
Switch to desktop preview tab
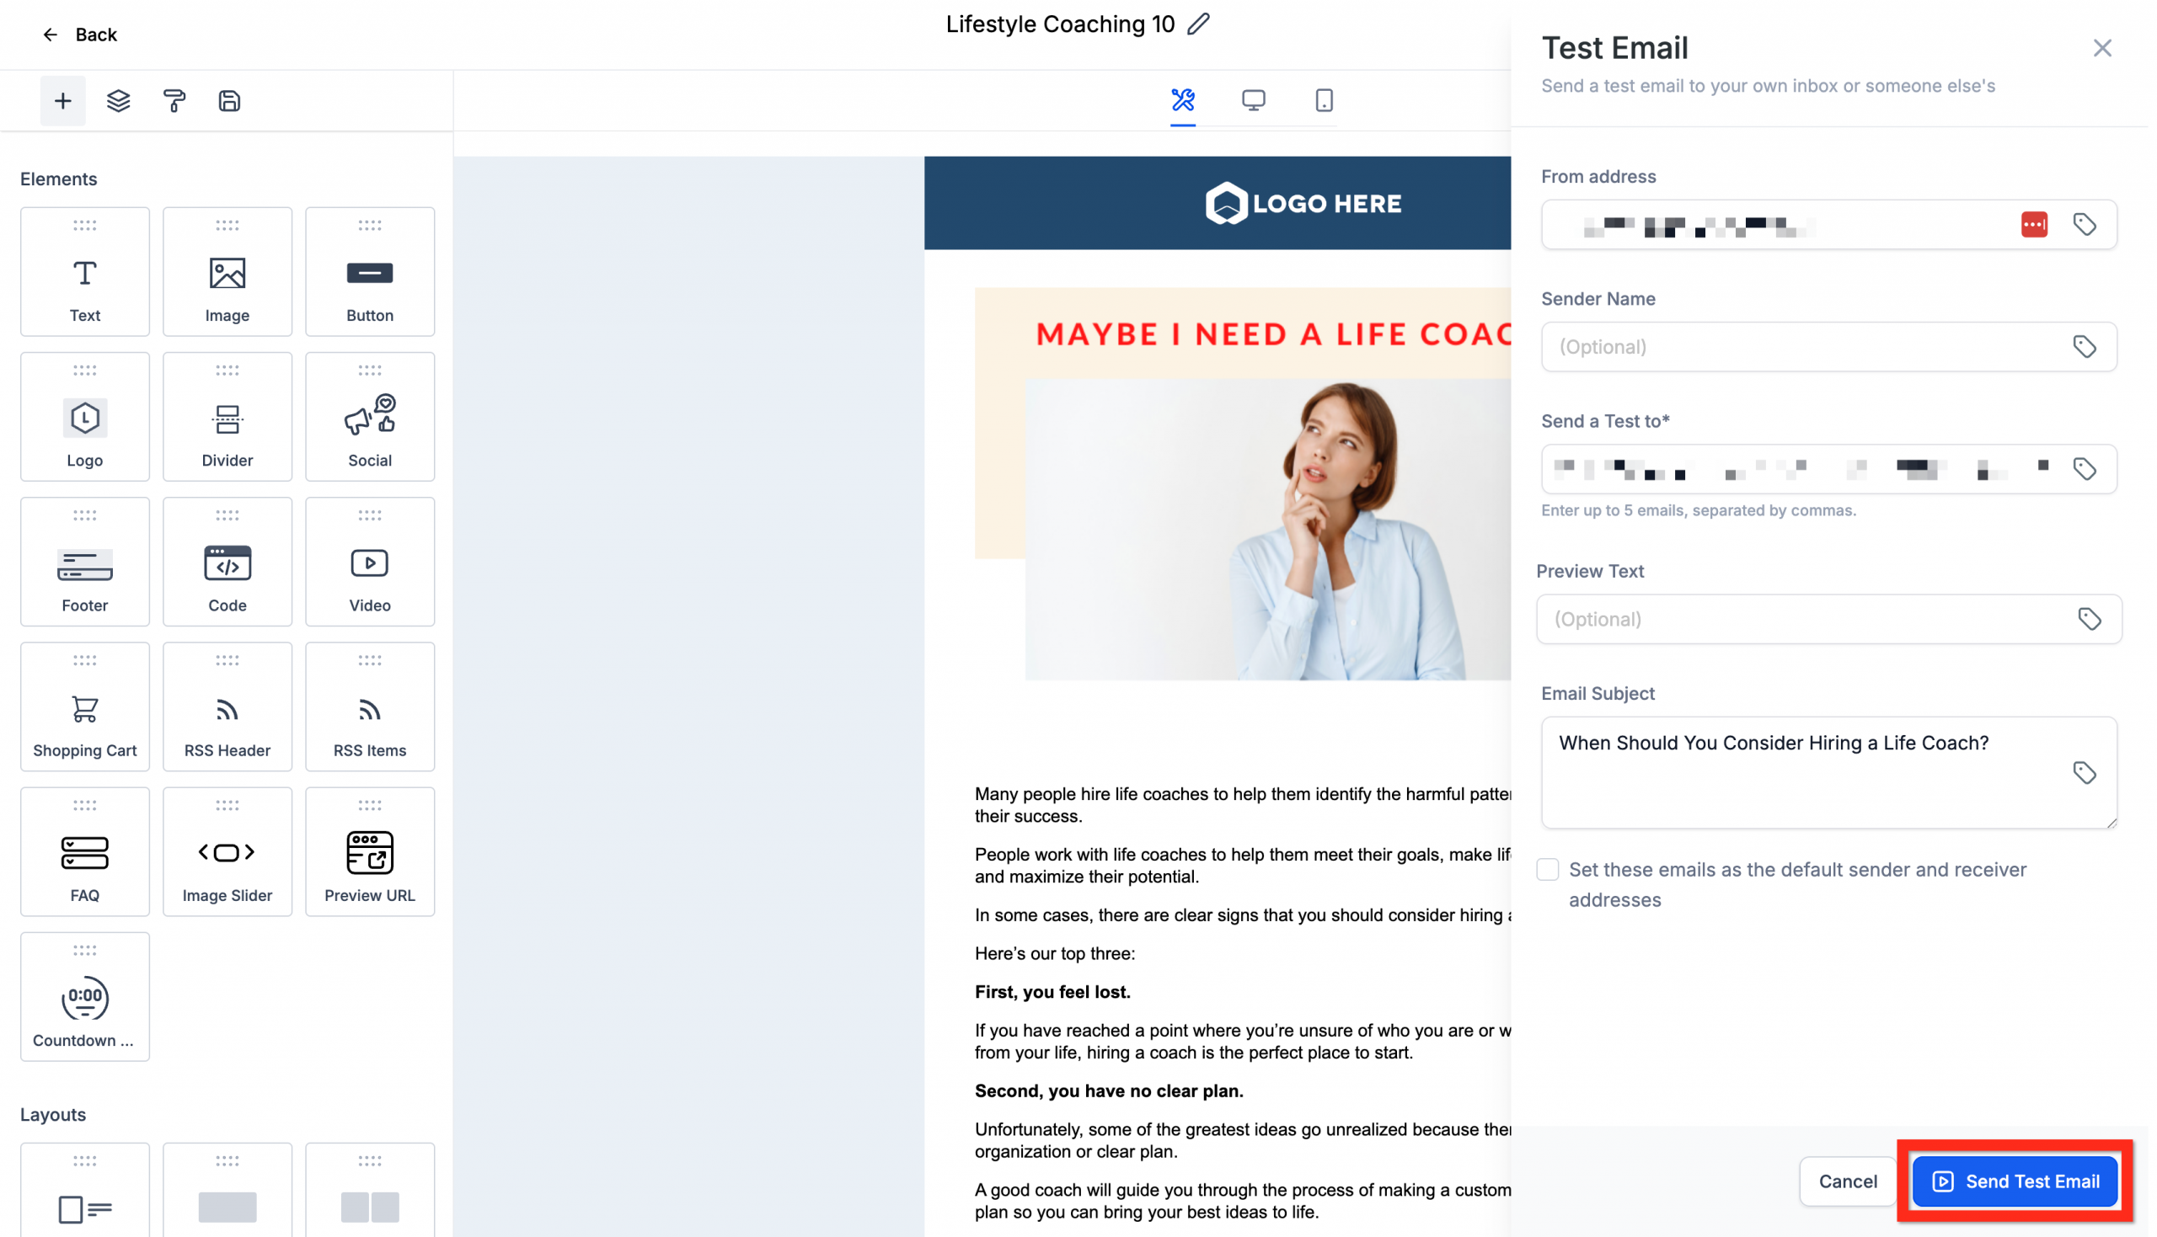point(1254,100)
